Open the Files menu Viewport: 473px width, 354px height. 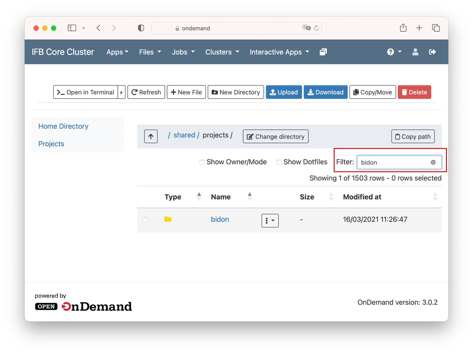coord(150,52)
